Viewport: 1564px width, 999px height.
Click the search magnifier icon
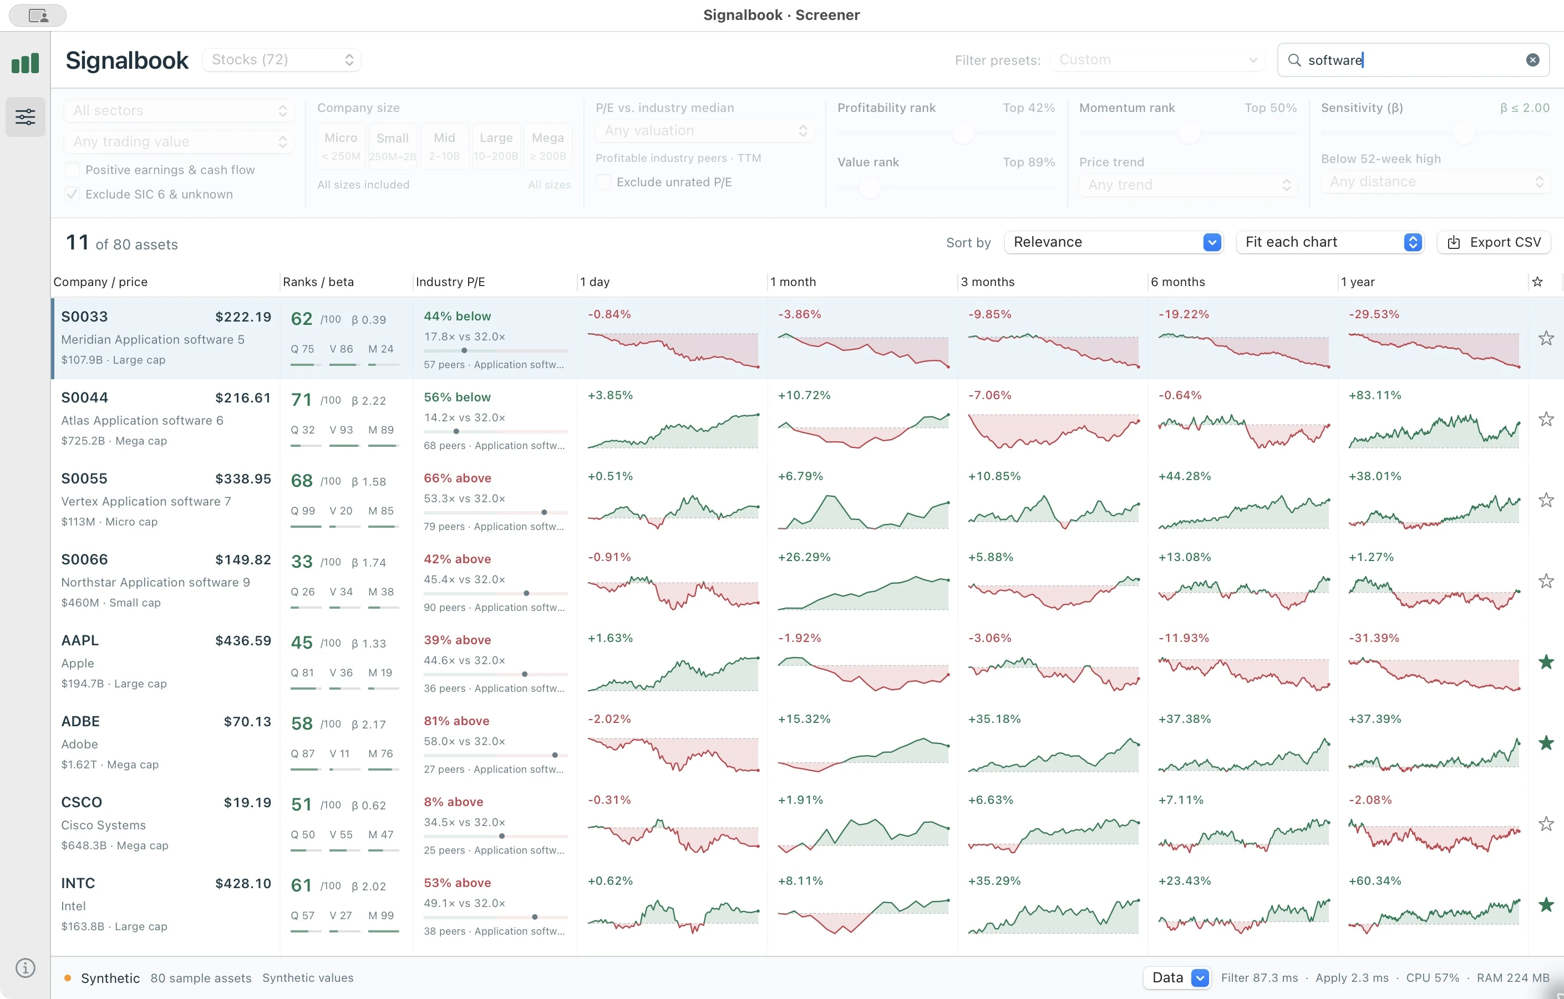(1294, 60)
